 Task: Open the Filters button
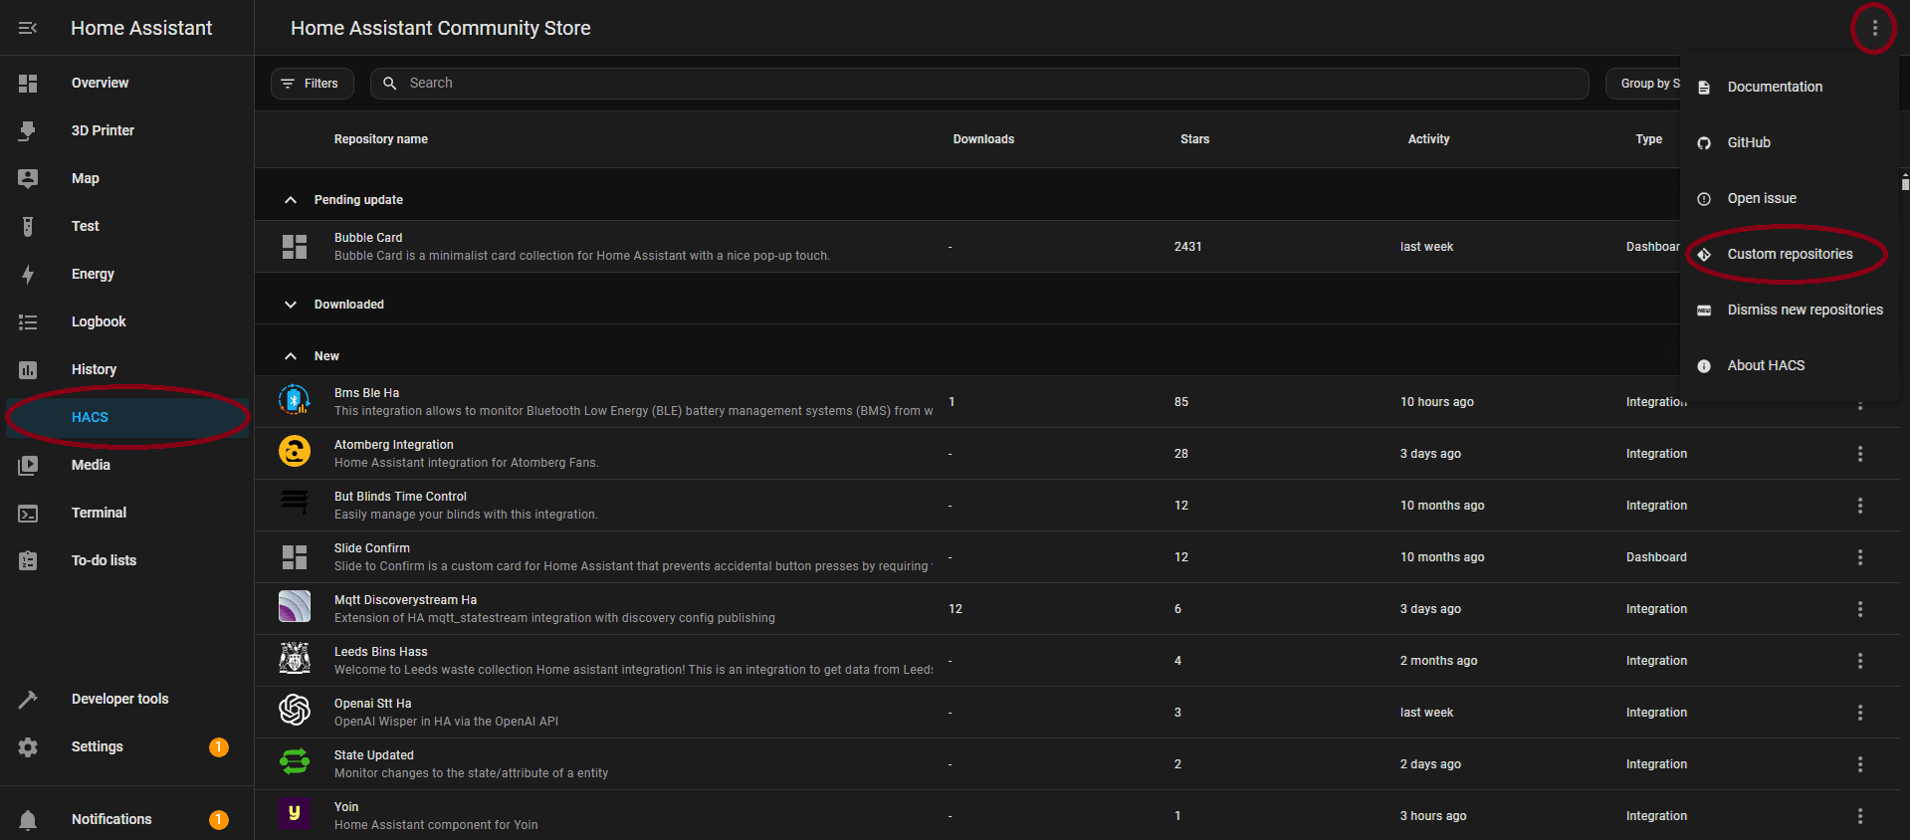click(312, 84)
